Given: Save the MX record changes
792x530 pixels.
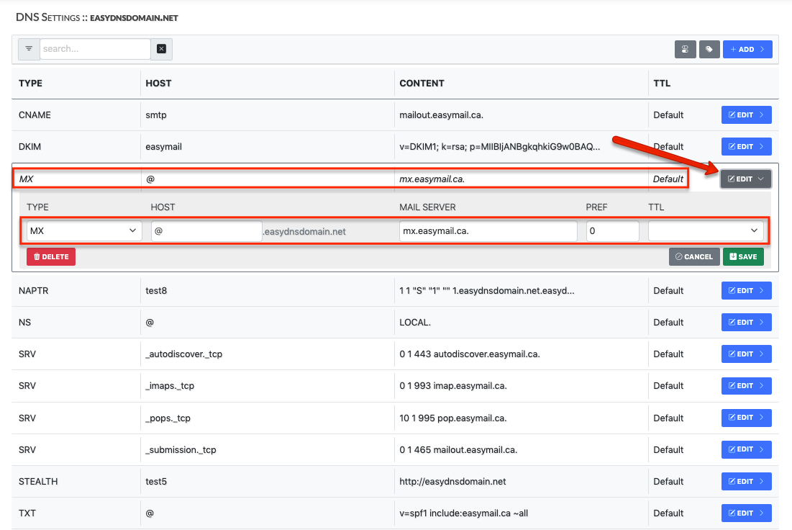Looking at the screenshot, I should point(743,256).
